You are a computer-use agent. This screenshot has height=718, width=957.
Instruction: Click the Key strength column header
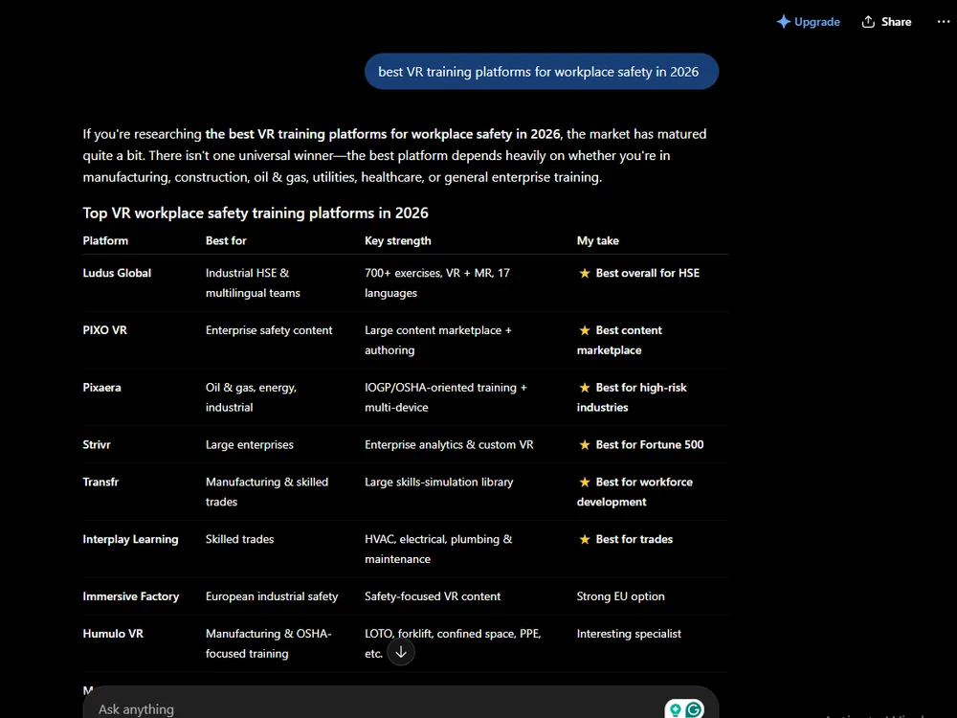pyautogui.click(x=398, y=240)
